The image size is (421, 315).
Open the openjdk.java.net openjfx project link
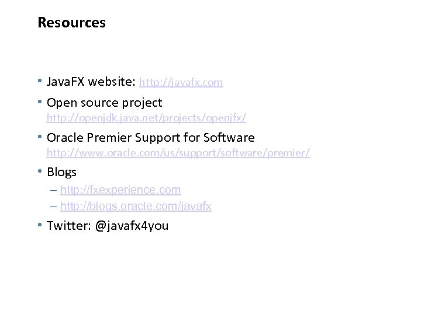pos(146,118)
